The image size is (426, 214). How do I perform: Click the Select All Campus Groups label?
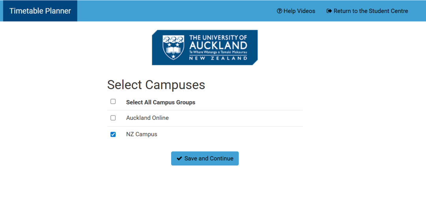tap(161, 102)
